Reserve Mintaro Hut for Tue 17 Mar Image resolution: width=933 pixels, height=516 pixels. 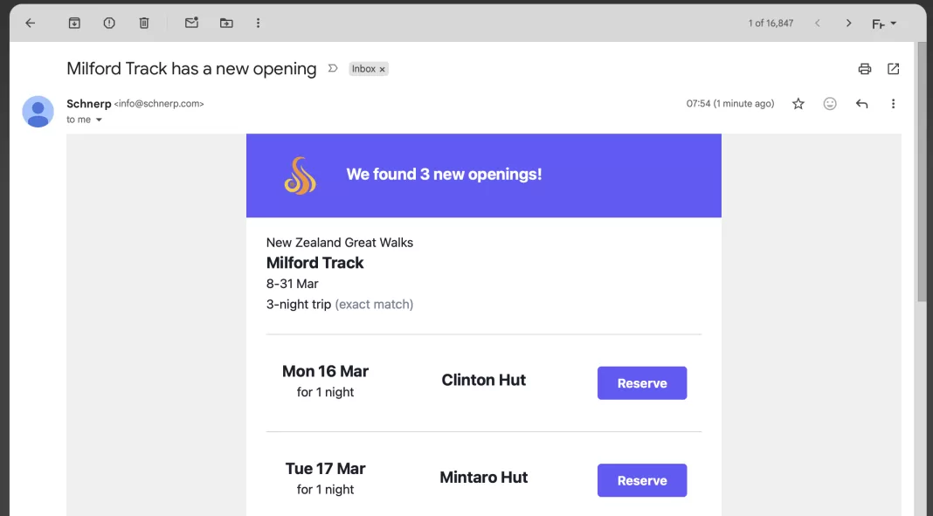point(642,480)
